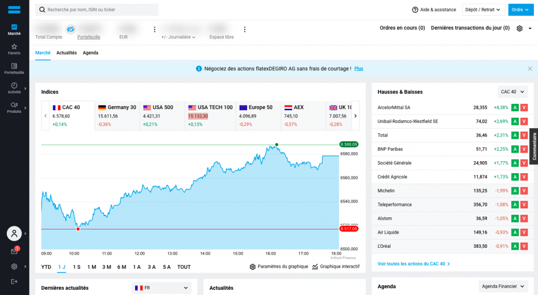Switch to the Actualités tab
Image resolution: width=538 pixels, height=295 pixels.
tap(67, 53)
